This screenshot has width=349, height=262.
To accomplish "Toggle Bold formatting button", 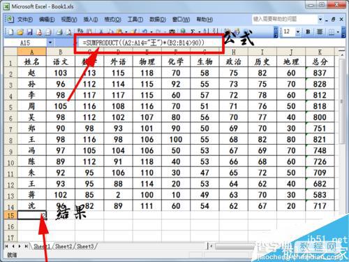I will [x=308, y=32].
